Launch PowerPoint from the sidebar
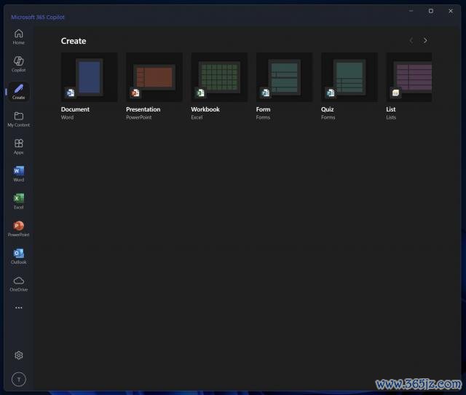This screenshot has width=466, height=395. click(18, 229)
